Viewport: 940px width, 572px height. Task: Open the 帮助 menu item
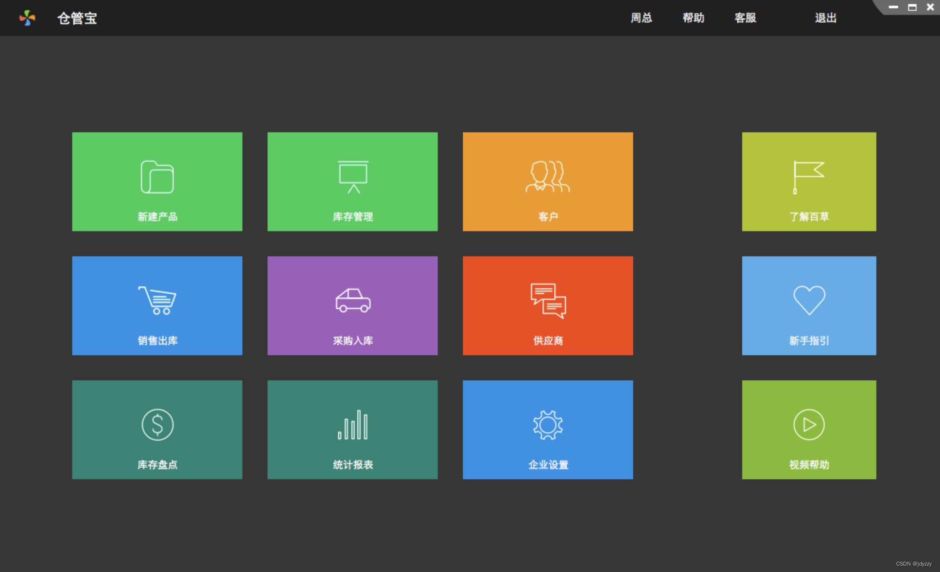point(693,18)
